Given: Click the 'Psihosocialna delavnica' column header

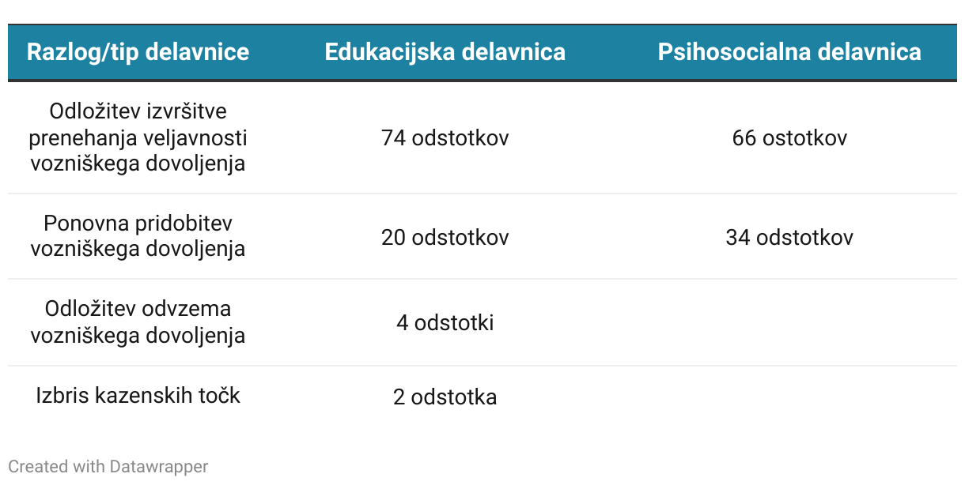Looking at the screenshot, I should [789, 52].
